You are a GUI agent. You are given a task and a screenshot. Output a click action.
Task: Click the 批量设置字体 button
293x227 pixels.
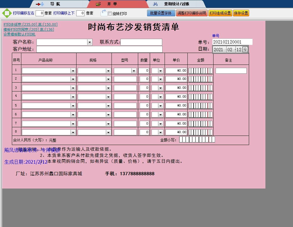(161, 13)
